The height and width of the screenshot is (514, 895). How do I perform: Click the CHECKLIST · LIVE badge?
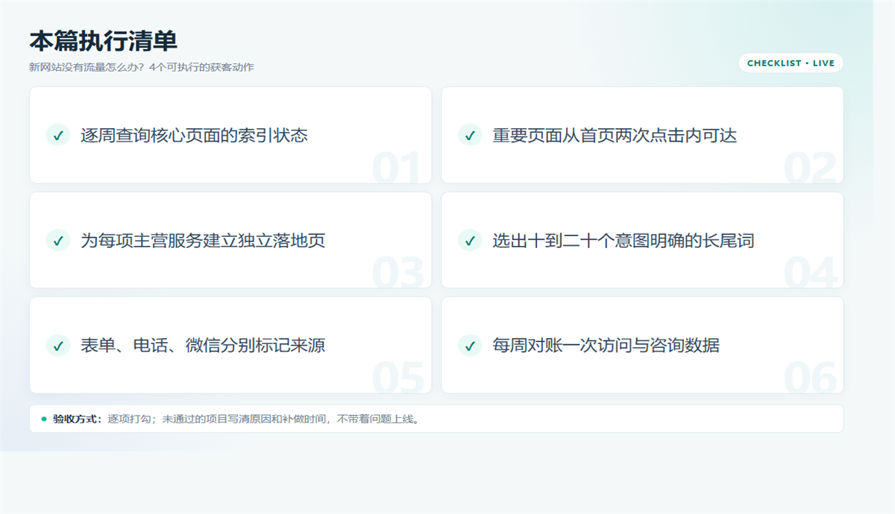791,63
